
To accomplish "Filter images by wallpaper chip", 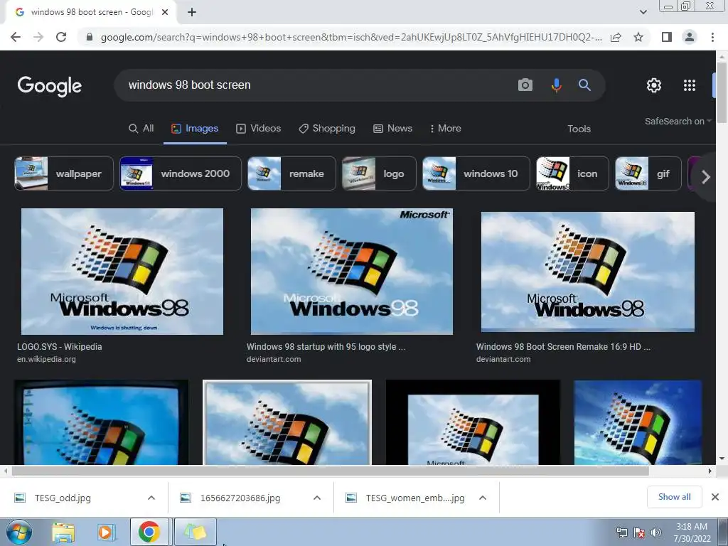I will click(63, 173).
